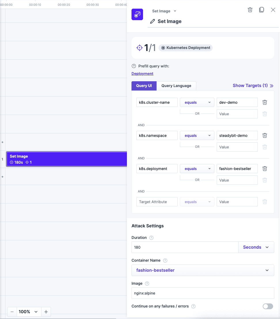Select the Query UI tab
280x319 pixels.
tap(144, 86)
